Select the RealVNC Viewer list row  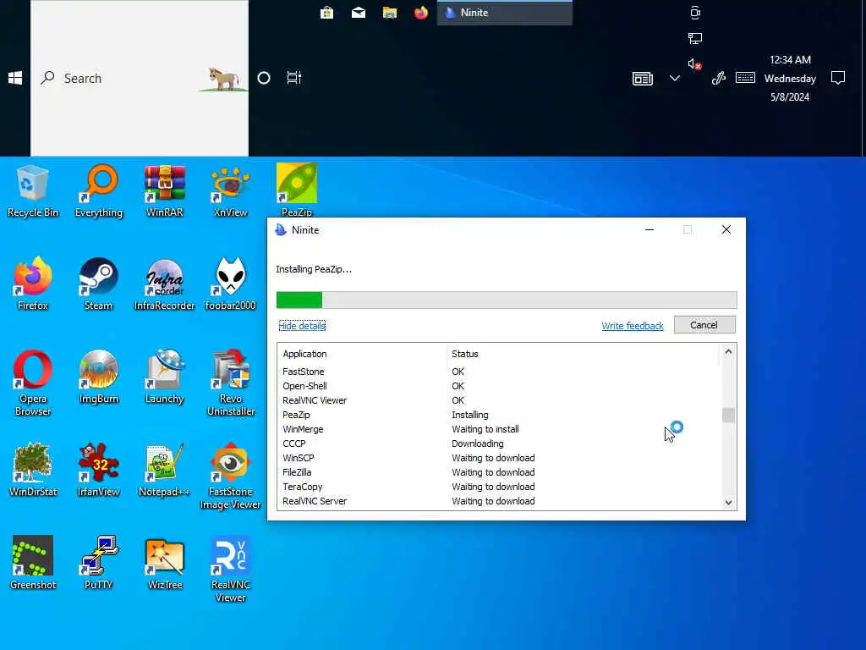coord(499,400)
